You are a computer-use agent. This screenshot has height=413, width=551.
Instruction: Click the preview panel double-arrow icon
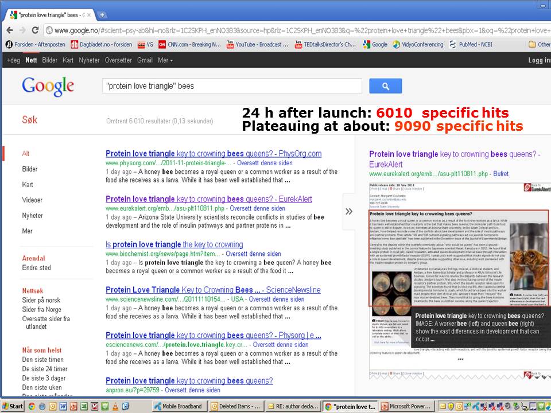point(348,211)
